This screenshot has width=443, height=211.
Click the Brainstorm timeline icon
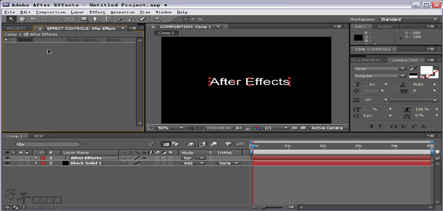pos(228,145)
